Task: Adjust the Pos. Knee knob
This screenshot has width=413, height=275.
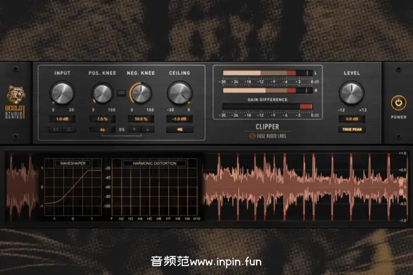Action: click(x=102, y=93)
